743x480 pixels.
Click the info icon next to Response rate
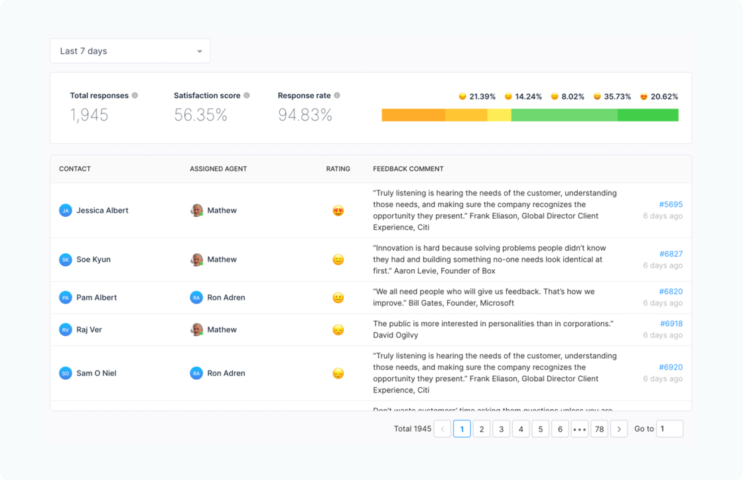(337, 95)
